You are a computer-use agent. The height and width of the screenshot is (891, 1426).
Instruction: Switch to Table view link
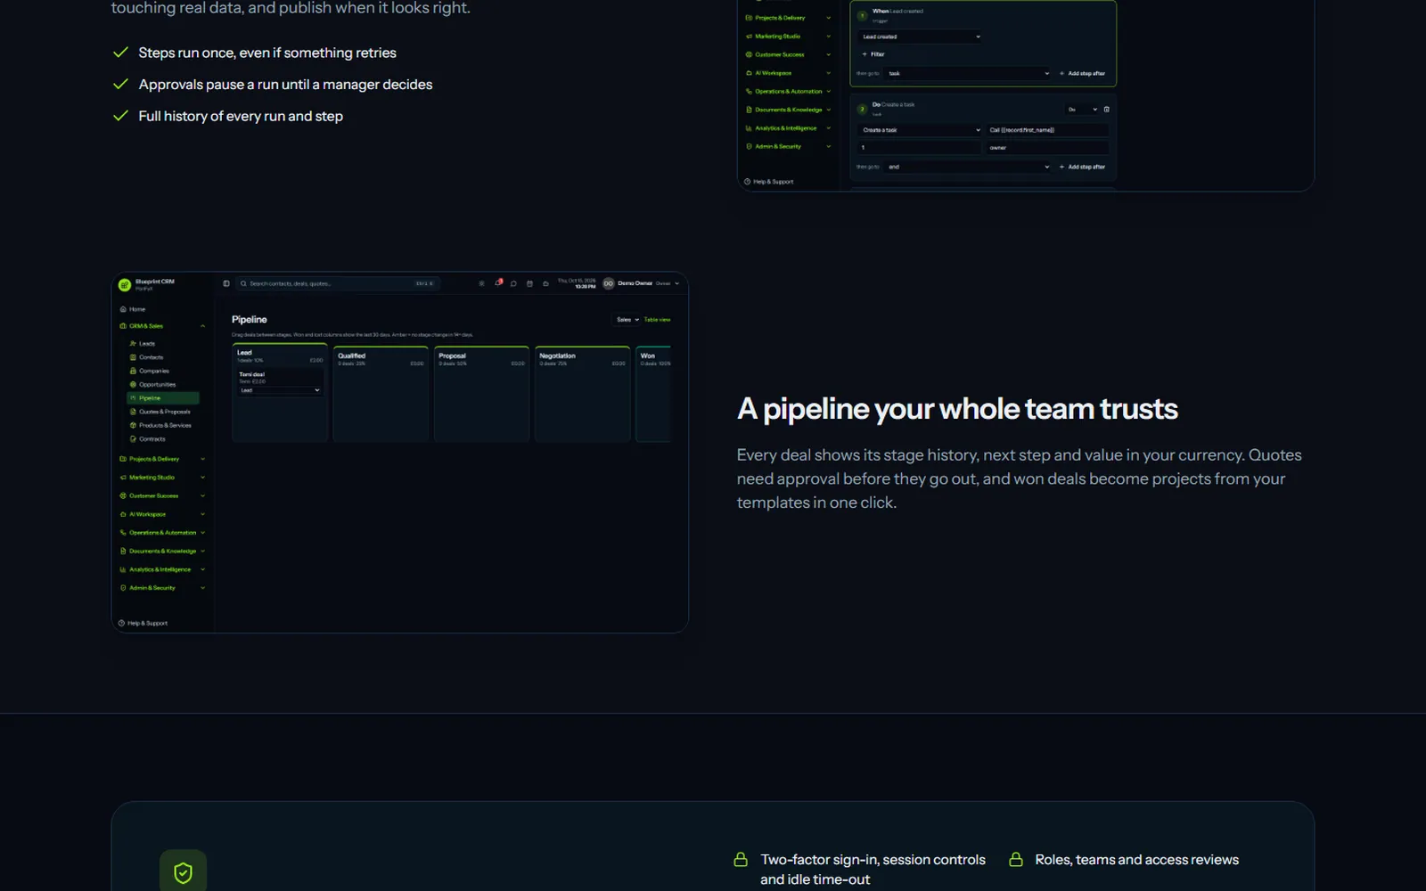(x=657, y=319)
